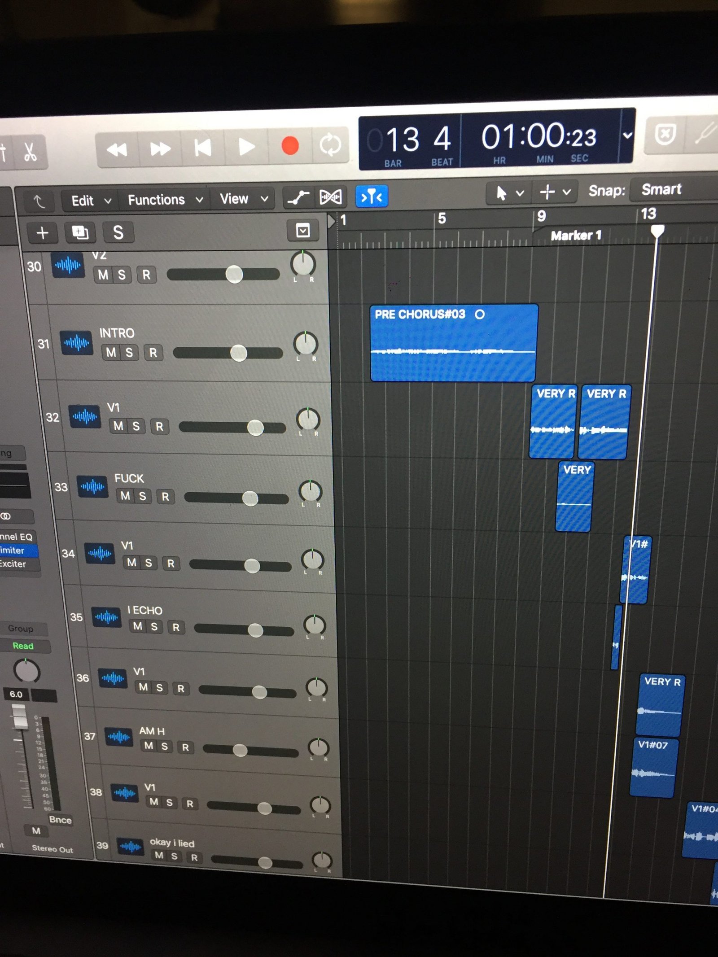Viewport: 718px width, 957px height.
Task: Click the audio waveform icon of track 39
Action: pyautogui.click(x=130, y=847)
